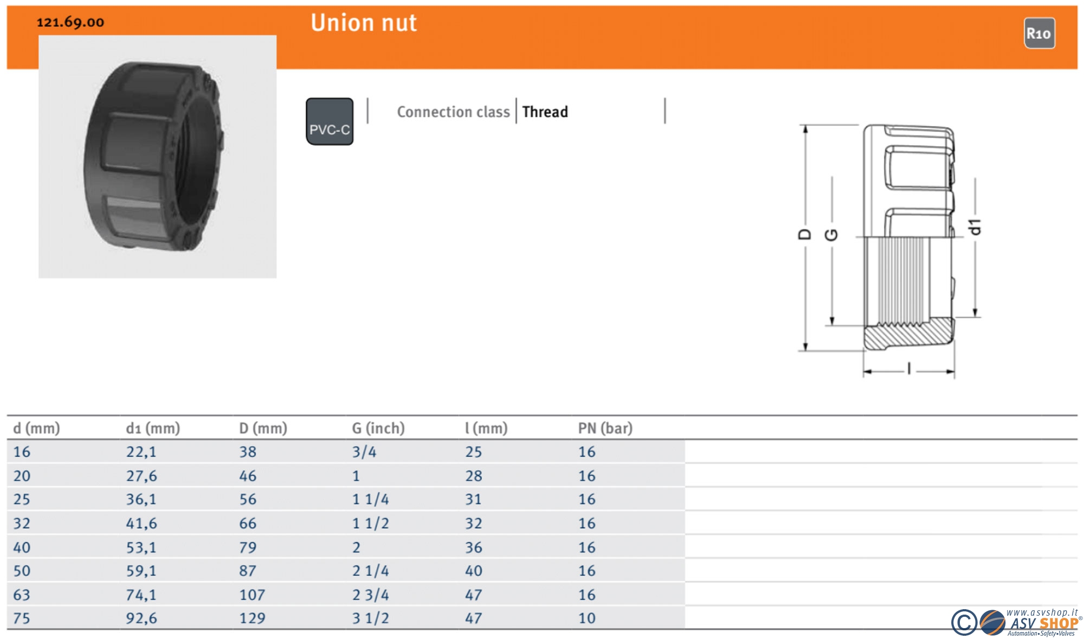The height and width of the screenshot is (639, 1084).
Task: Click the G (inch) column header
Action: [378, 428]
